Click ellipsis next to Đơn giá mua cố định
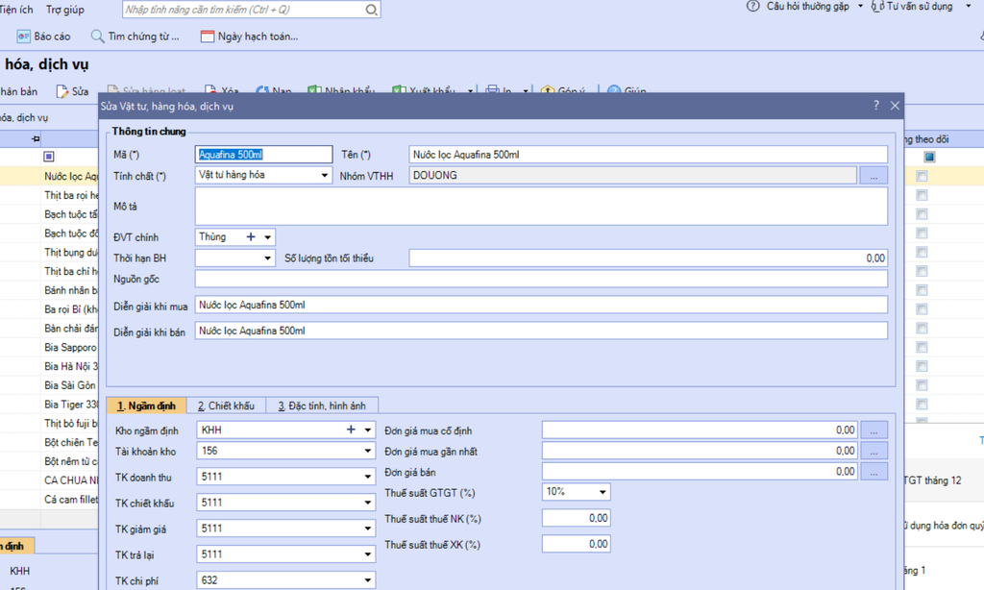This screenshot has height=590, width=984. [874, 430]
